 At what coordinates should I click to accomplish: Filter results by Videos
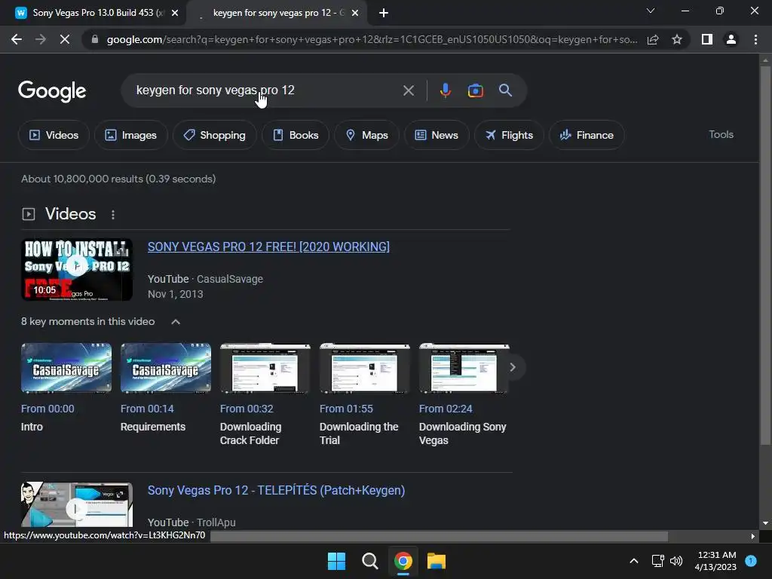tap(54, 135)
